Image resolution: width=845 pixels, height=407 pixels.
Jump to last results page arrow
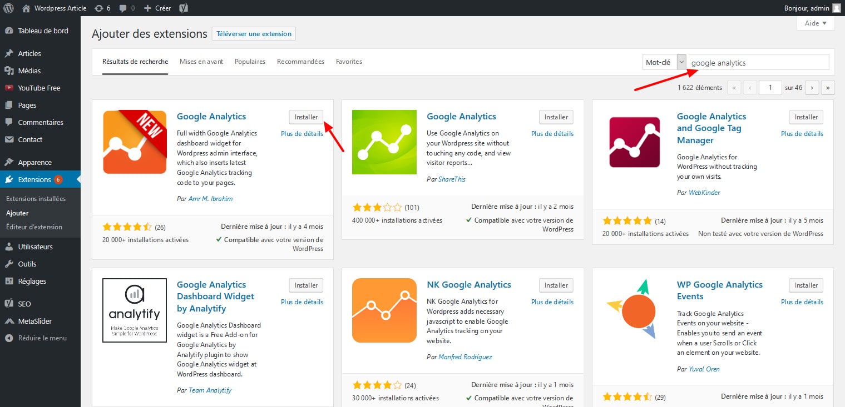pos(828,88)
